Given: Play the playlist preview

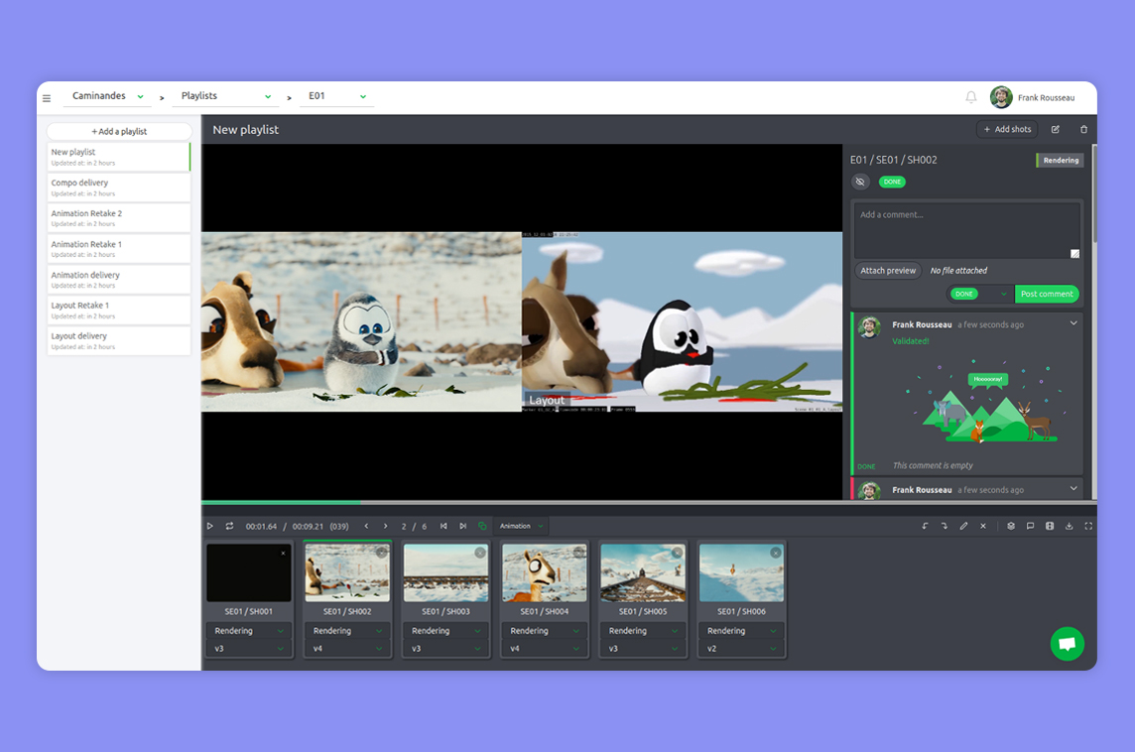Looking at the screenshot, I should coord(210,526).
